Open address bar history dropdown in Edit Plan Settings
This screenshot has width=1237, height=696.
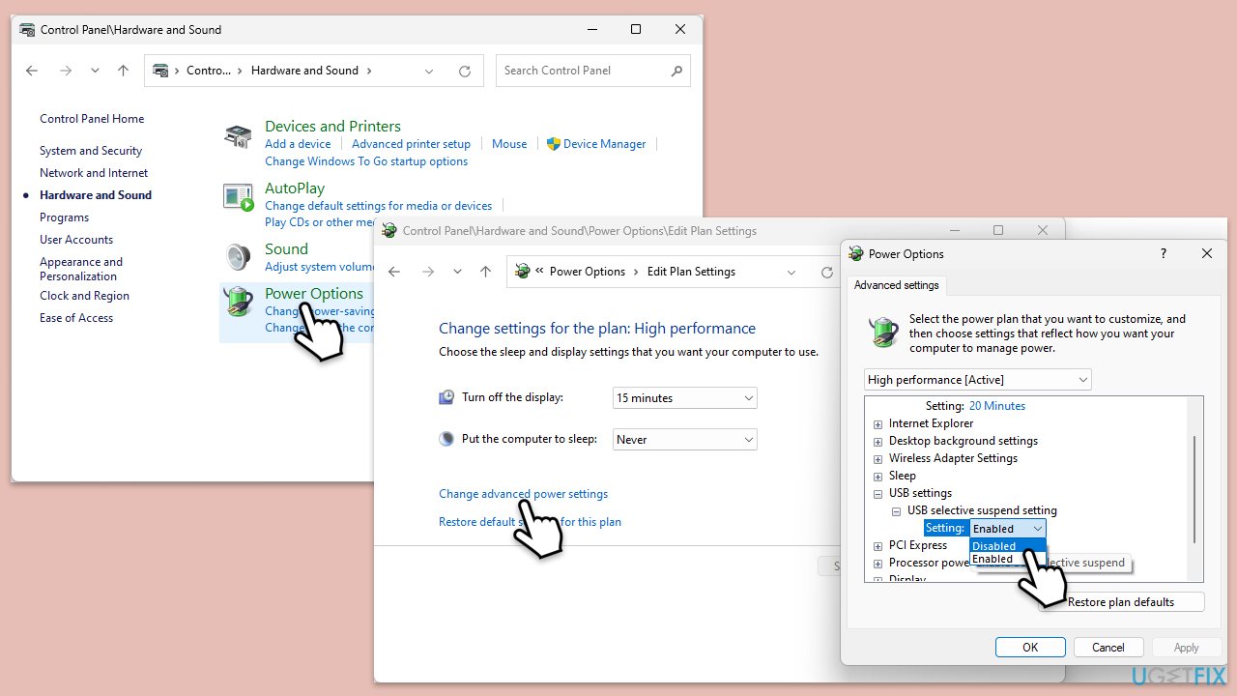[x=791, y=272]
